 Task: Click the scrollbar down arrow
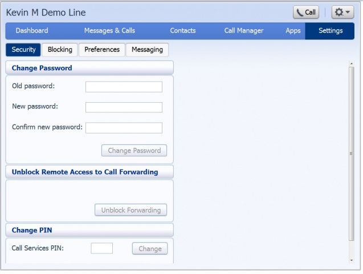(352, 260)
